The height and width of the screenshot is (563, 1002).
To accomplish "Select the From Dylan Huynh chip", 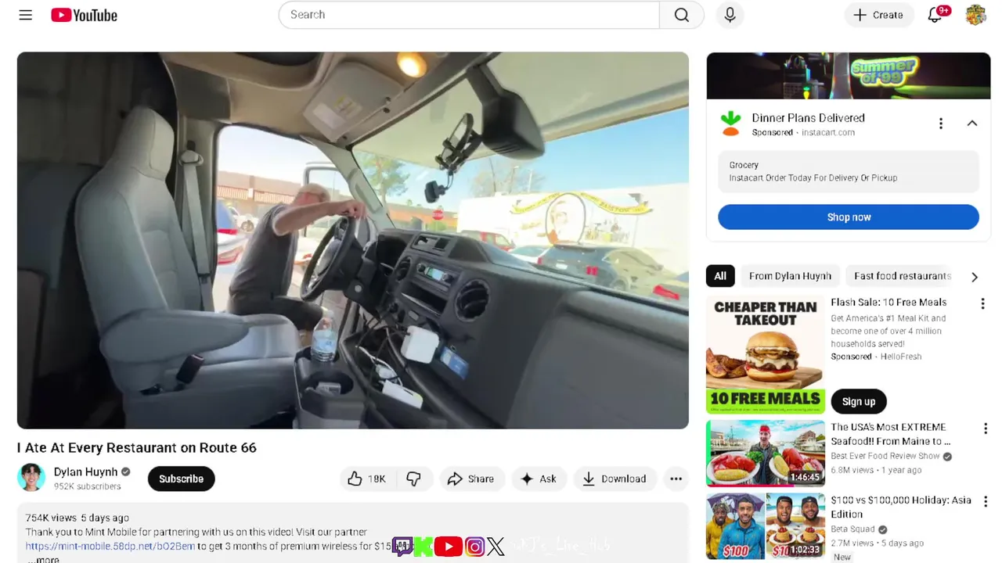I will pos(790,276).
